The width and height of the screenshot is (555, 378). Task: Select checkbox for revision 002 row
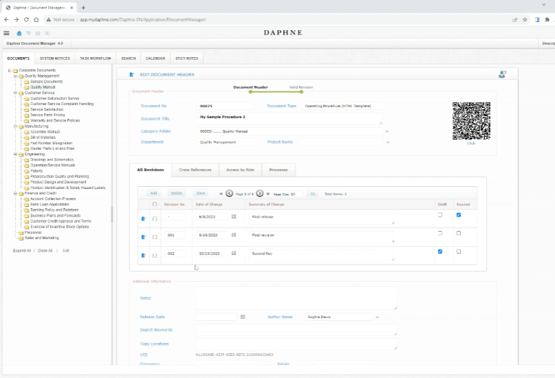coord(155,256)
